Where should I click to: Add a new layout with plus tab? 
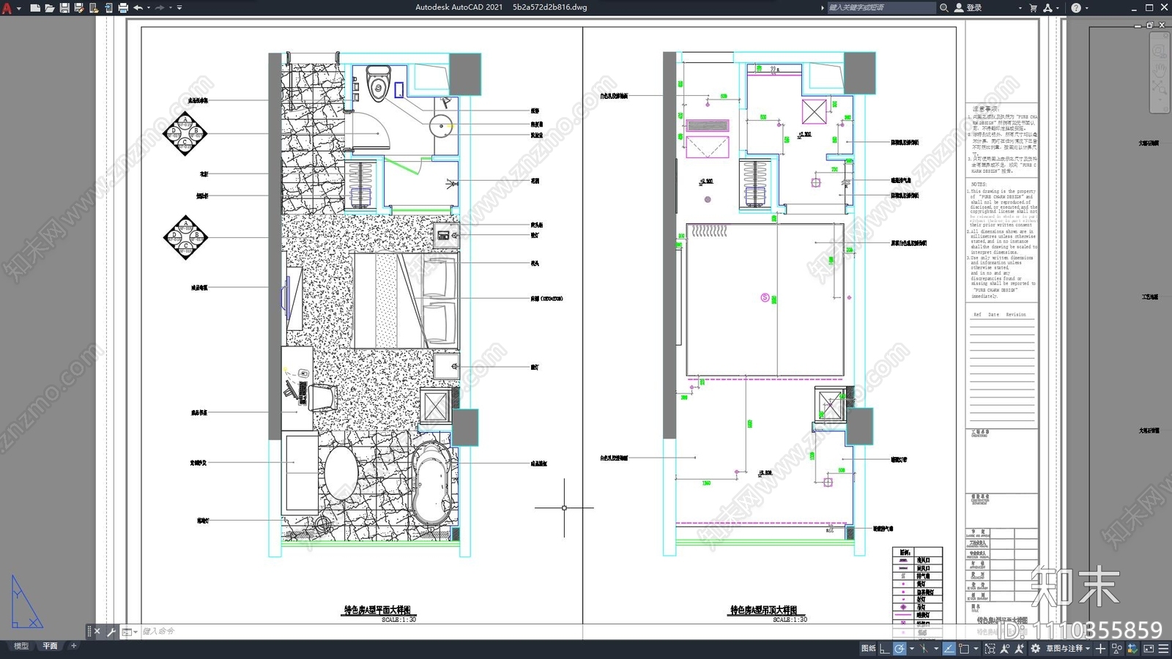click(73, 646)
